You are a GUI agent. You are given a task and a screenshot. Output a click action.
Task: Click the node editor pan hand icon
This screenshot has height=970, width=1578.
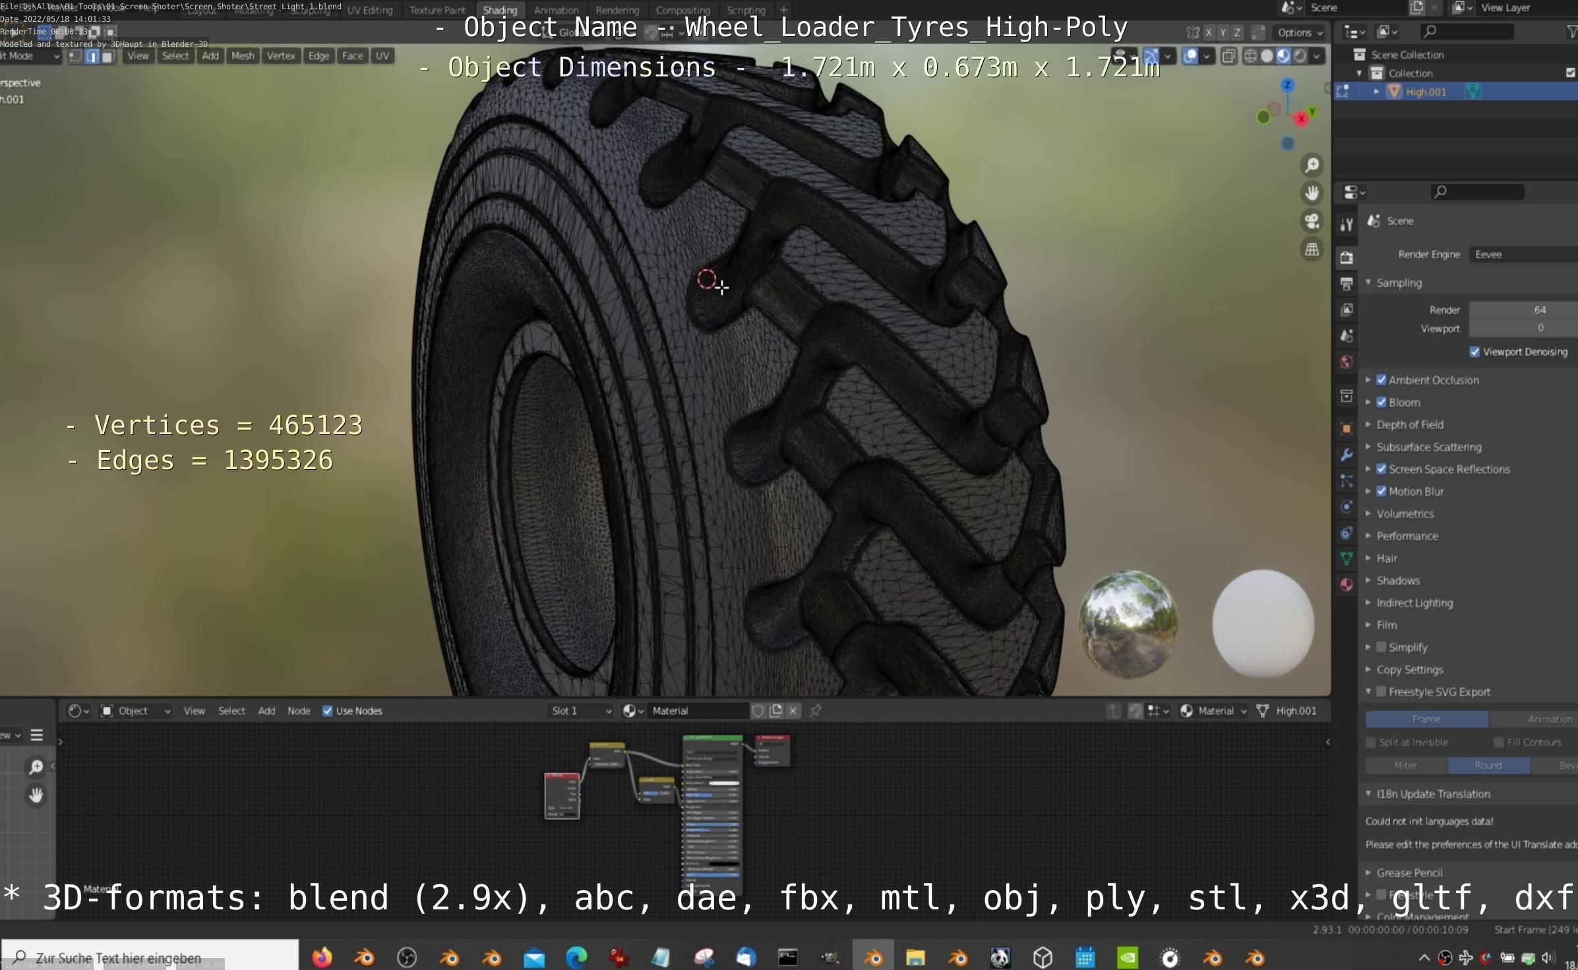pyautogui.click(x=36, y=795)
